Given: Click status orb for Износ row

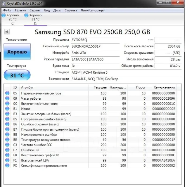Looking at the screenshot, I should (7, 109).
